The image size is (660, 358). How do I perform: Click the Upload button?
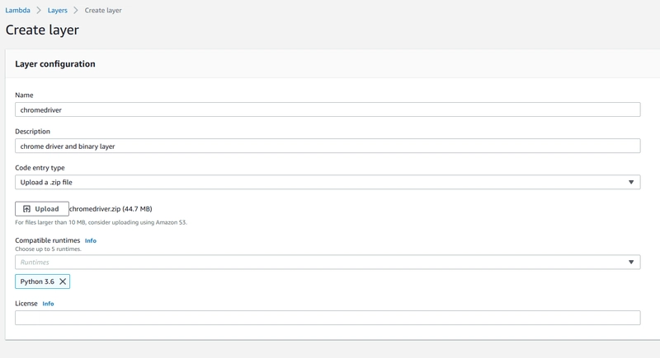click(41, 209)
